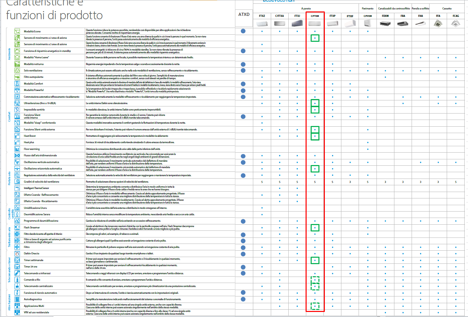Click the FTXZ wall unit thumbnail
The width and height of the screenshot is (468, 317).
(x=262, y=24)
